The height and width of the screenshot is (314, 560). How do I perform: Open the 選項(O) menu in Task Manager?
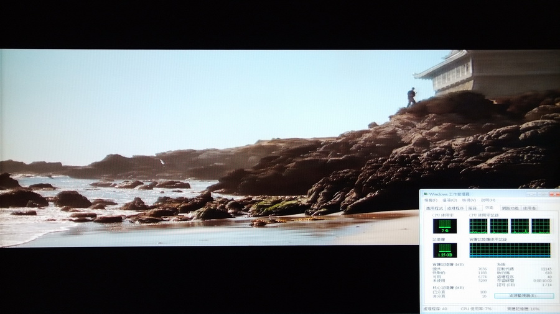point(449,200)
